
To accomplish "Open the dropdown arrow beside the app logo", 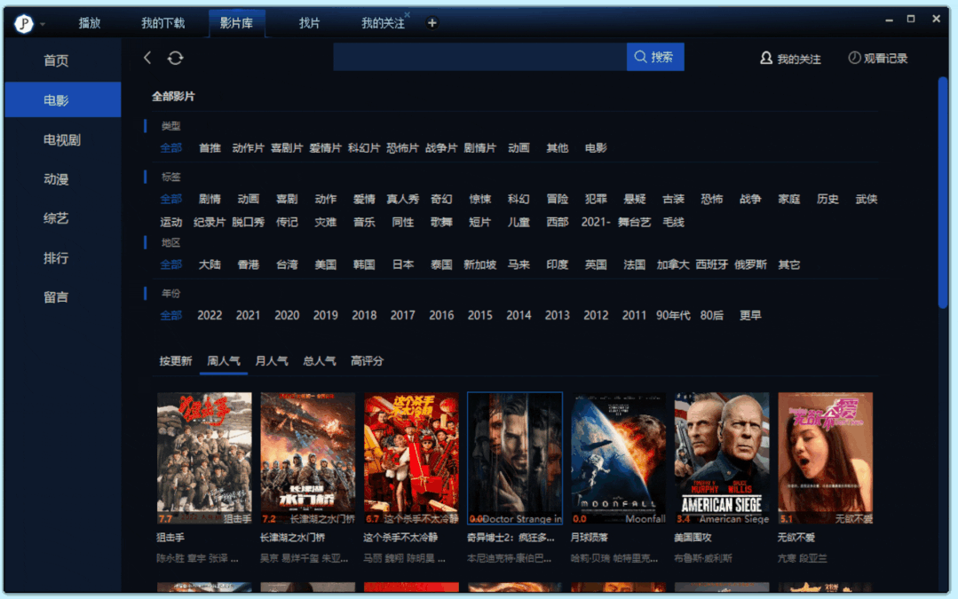I will tap(43, 24).
